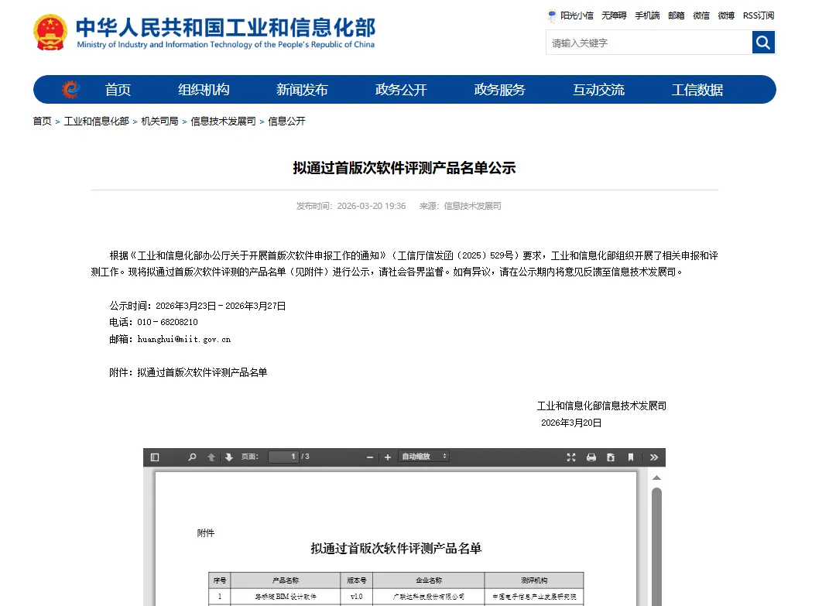Open the 工信数据 menu item
This screenshot has width=829, height=606.
pyautogui.click(x=697, y=90)
